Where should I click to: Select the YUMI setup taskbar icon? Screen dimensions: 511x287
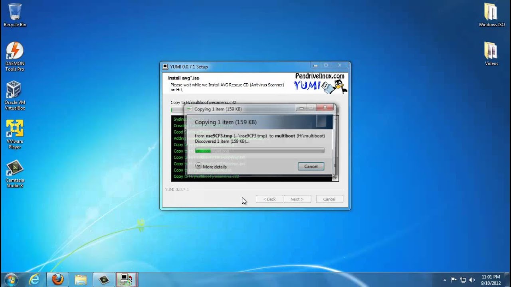coord(127,280)
